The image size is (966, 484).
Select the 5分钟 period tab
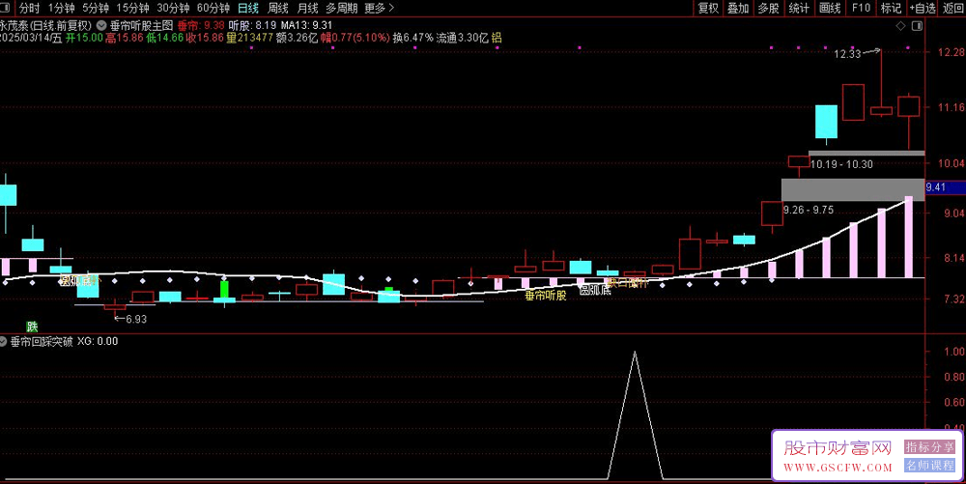(x=96, y=8)
